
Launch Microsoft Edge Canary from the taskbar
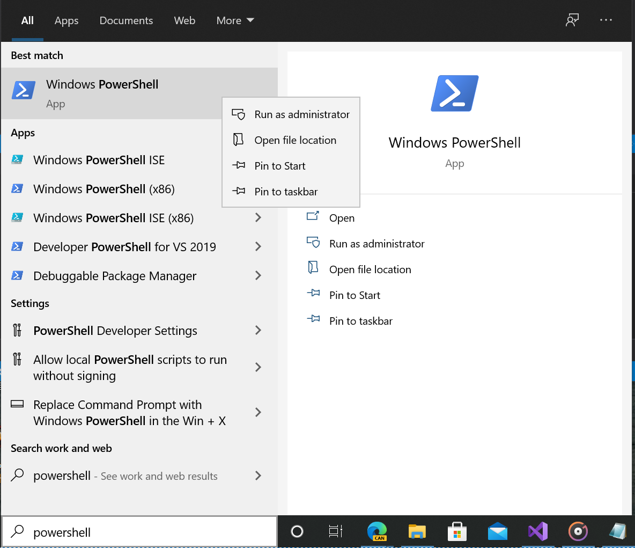(x=377, y=531)
